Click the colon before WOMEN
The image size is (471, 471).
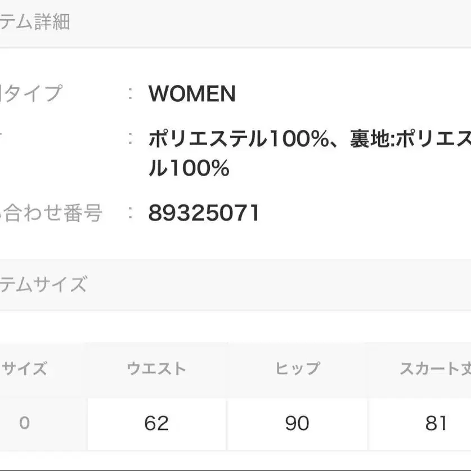130,94
